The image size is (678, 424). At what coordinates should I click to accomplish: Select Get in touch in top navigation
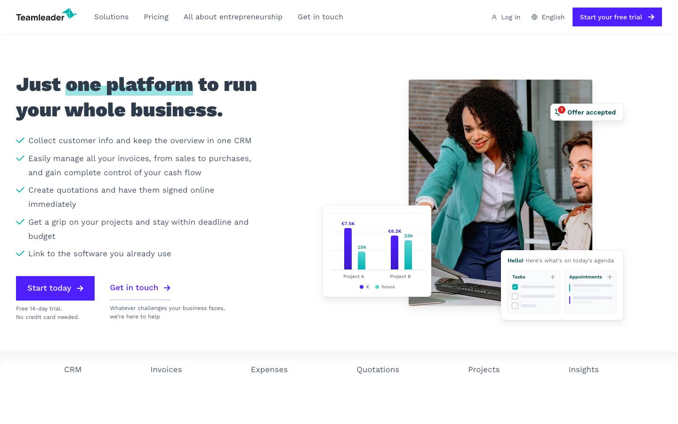[x=321, y=17]
